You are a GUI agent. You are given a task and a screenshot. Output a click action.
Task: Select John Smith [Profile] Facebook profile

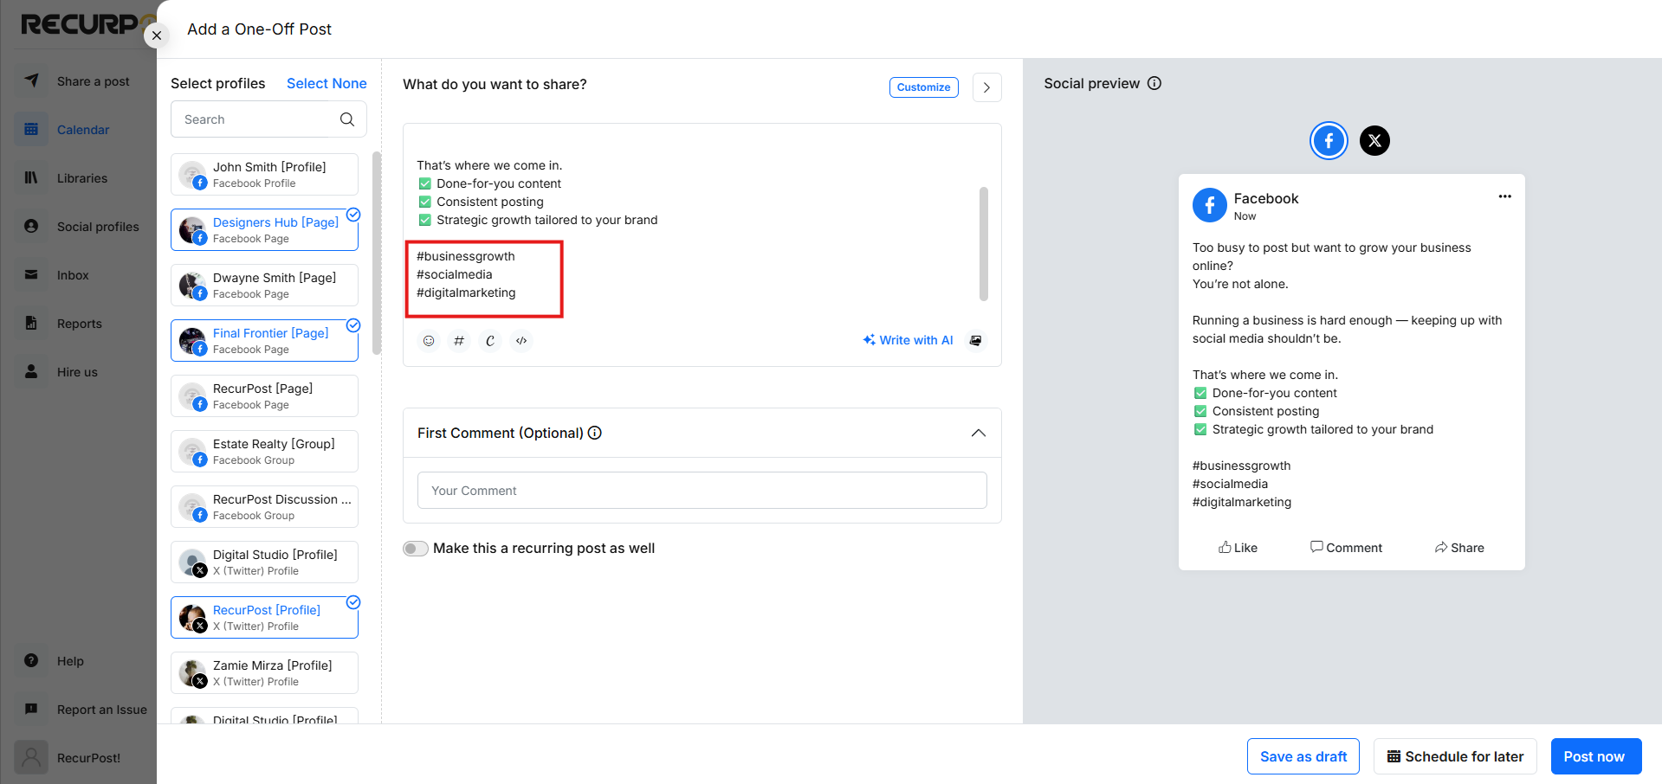tap(264, 175)
